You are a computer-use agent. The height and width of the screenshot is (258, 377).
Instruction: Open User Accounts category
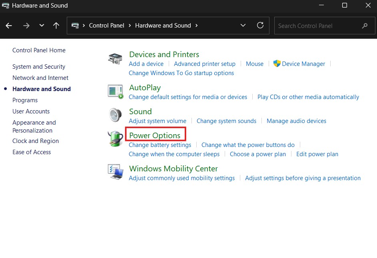(x=31, y=111)
